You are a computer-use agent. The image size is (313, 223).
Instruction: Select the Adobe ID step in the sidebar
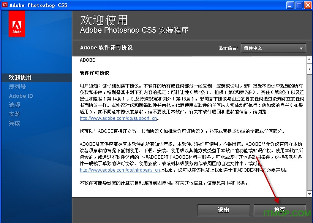click(x=21, y=96)
